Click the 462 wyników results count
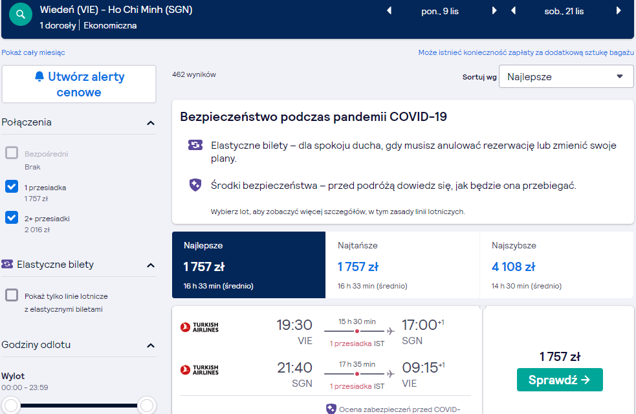 pos(194,74)
